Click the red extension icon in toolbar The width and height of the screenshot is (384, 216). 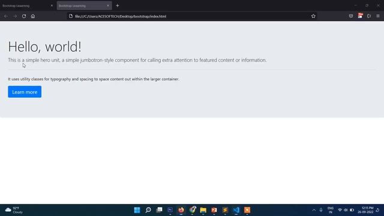coord(360,16)
